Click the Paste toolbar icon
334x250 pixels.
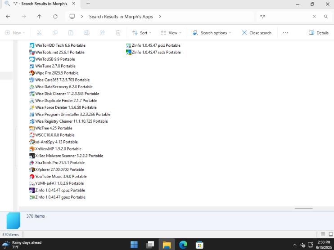pos(71,33)
